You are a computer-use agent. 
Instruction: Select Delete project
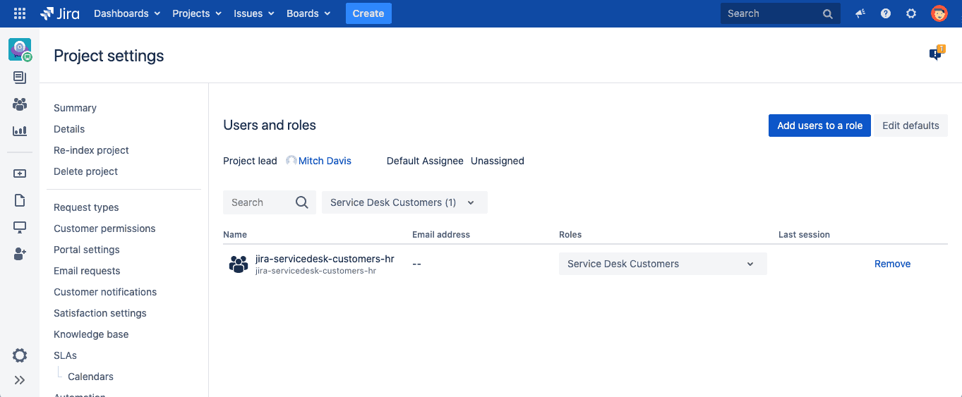pyautogui.click(x=85, y=171)
